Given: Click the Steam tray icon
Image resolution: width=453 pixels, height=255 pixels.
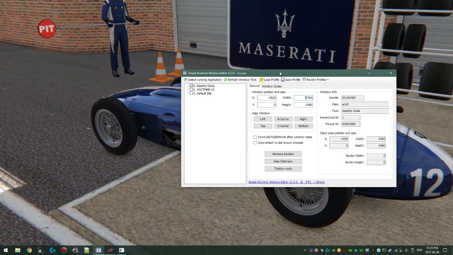Looking at the screenshot, I should 389,250.
